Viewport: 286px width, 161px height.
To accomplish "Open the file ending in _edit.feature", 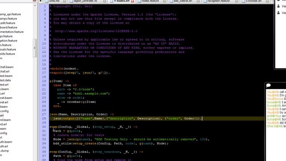I will click(8, 23).
